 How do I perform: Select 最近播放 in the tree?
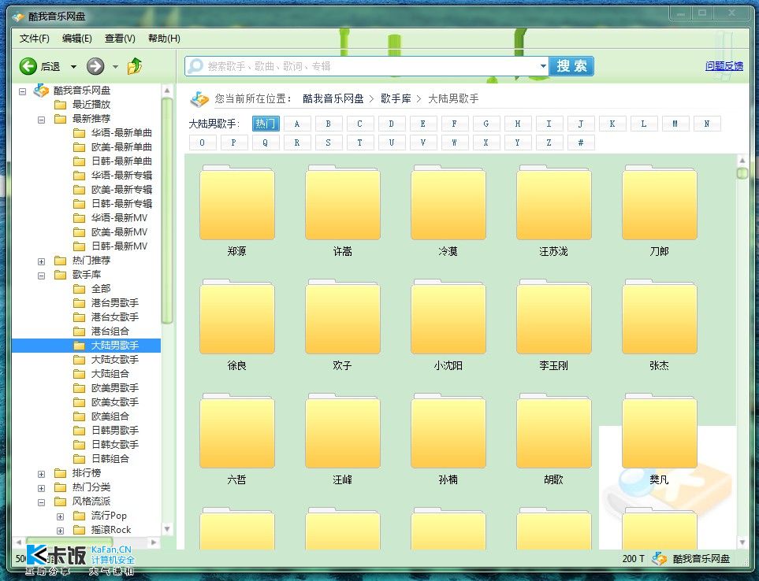tap(91, 105)
